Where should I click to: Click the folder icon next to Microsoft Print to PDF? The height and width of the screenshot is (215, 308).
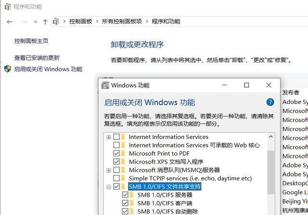123,153
